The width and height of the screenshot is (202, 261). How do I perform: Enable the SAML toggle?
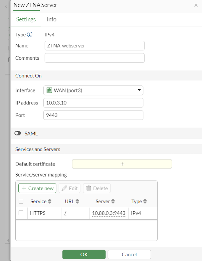(x=18, y=134)
